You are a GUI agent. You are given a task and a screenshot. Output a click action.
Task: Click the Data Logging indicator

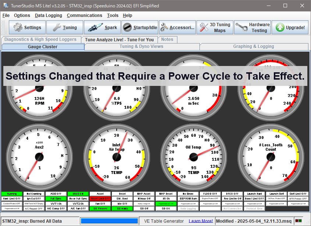click(x=188, y=209)
